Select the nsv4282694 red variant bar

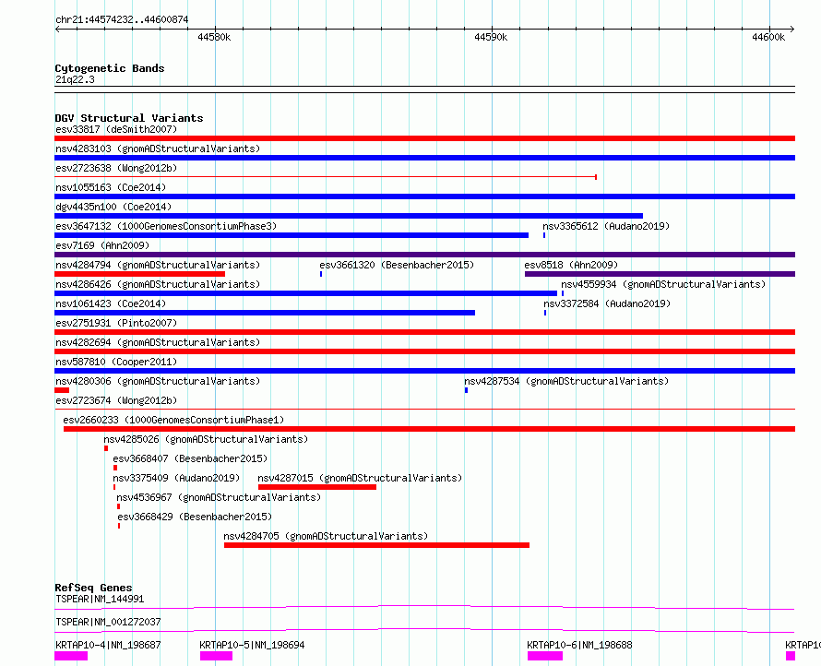click(x=424, y=351)
